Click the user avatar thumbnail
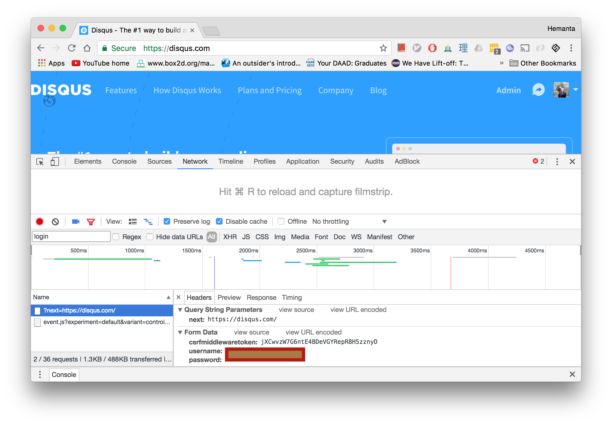This screenshot has width=612, height=426. (x=561, y=90)
